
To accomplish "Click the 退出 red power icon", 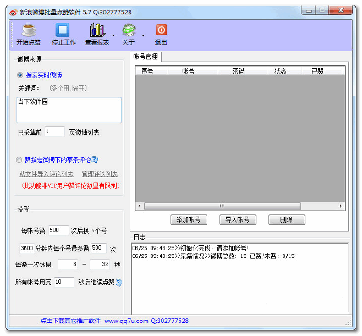I will click(x=161, y=30).
